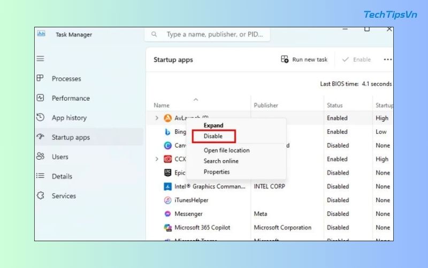Click the search magnifier icon
The height and width of the screenshot is (268, 428).
coord(154,34)
